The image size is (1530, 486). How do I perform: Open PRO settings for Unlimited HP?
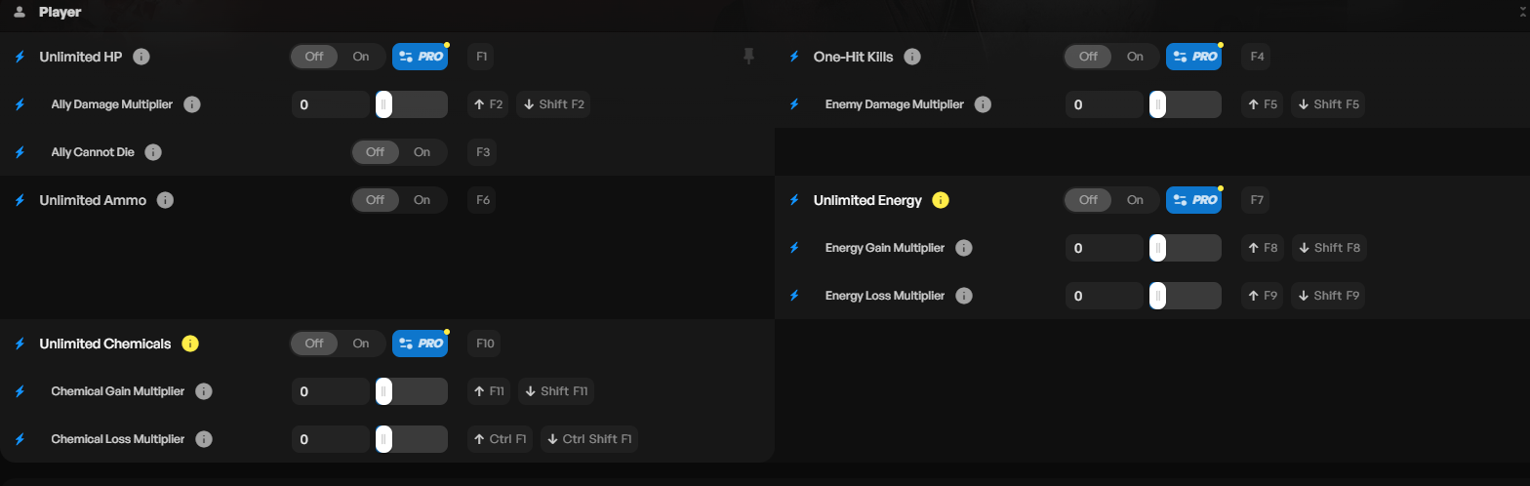click(x=421, y=57)
